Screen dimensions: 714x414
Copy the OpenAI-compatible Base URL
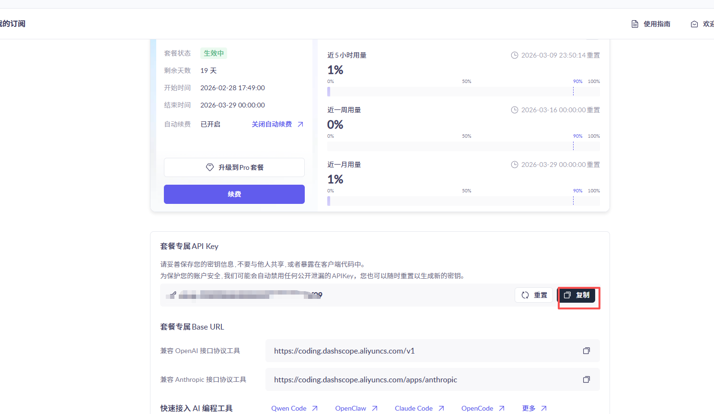pyautogui.click(x=586, y=351)
